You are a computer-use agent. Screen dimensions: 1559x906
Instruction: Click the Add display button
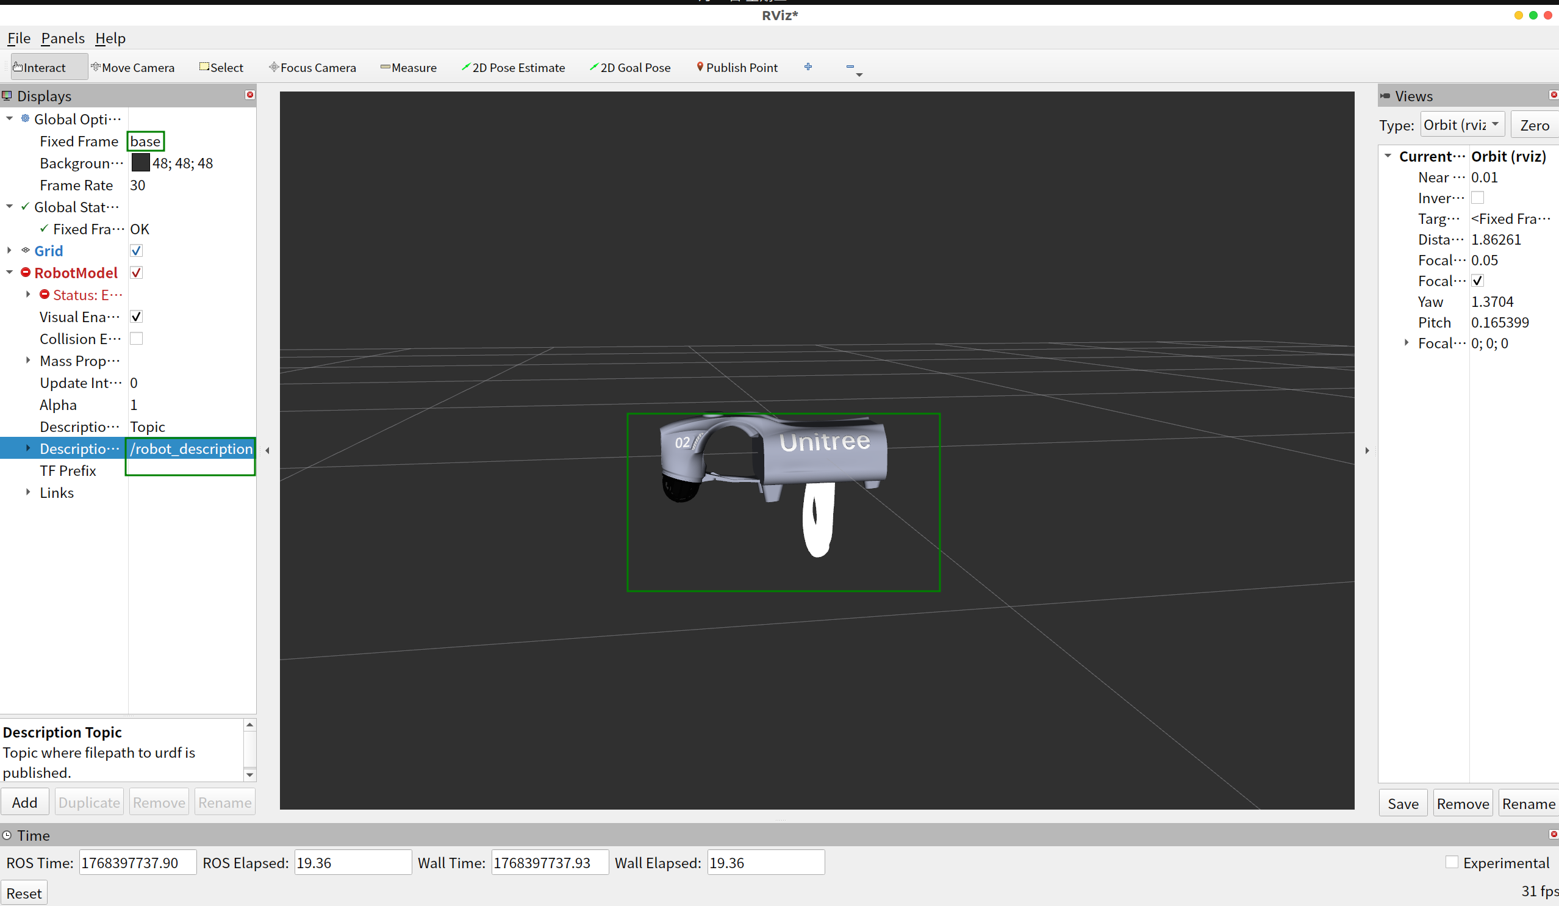(25, 802)
